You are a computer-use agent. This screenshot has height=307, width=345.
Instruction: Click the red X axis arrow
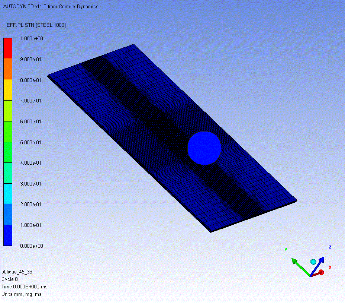pos(317,274)
